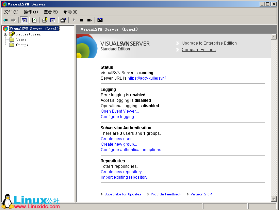279x210 pixels.
Task: Toggle the show/hide action pane icon
Action: (53, 20)
